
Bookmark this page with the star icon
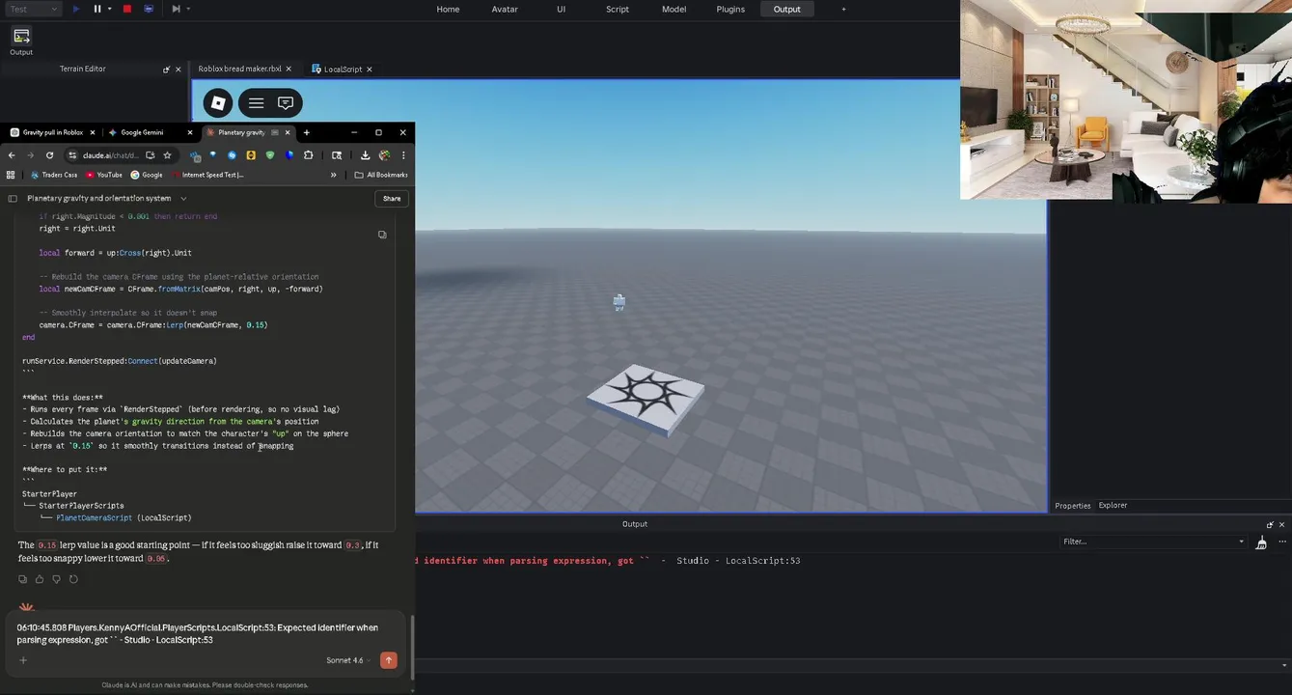167,154
